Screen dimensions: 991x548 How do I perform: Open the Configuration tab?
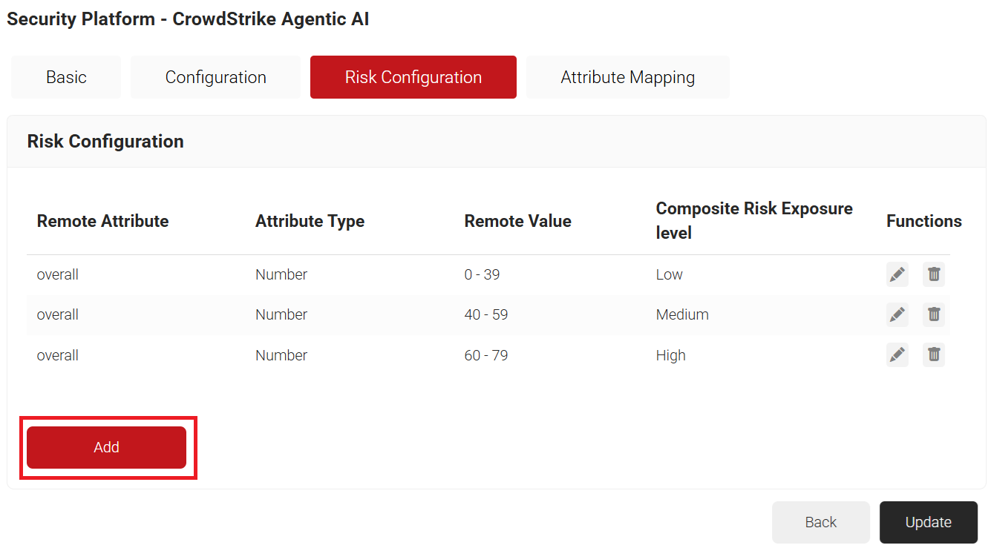tap(215, 77)
